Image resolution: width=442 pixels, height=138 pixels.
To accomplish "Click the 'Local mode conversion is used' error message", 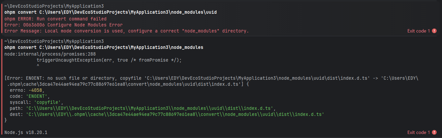I will click(x=127, y=31).
